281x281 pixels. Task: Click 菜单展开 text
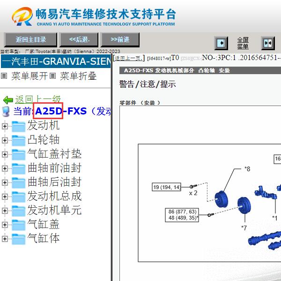point(30,76)
